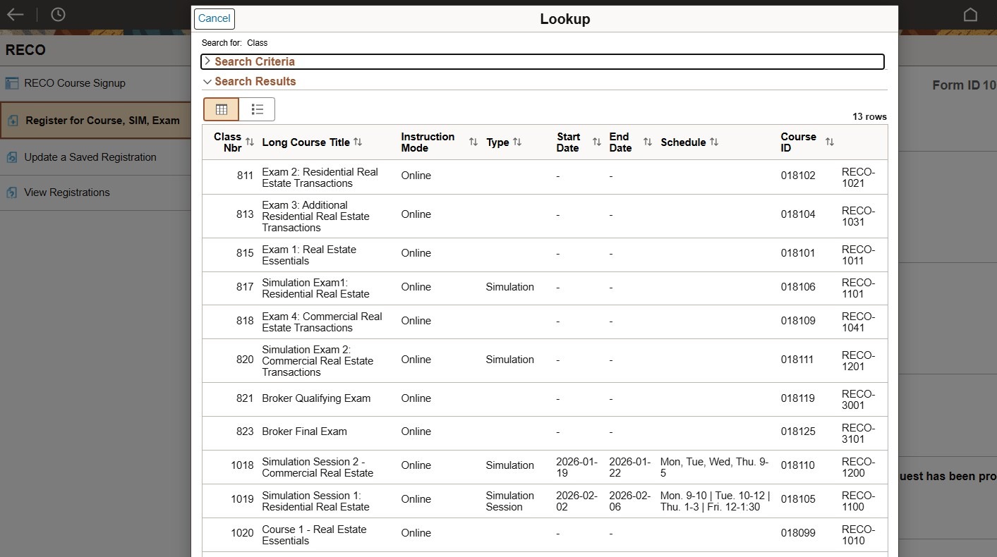Switch to grid view icon
This screenshot has height=557, width=997.
(222, 109)
